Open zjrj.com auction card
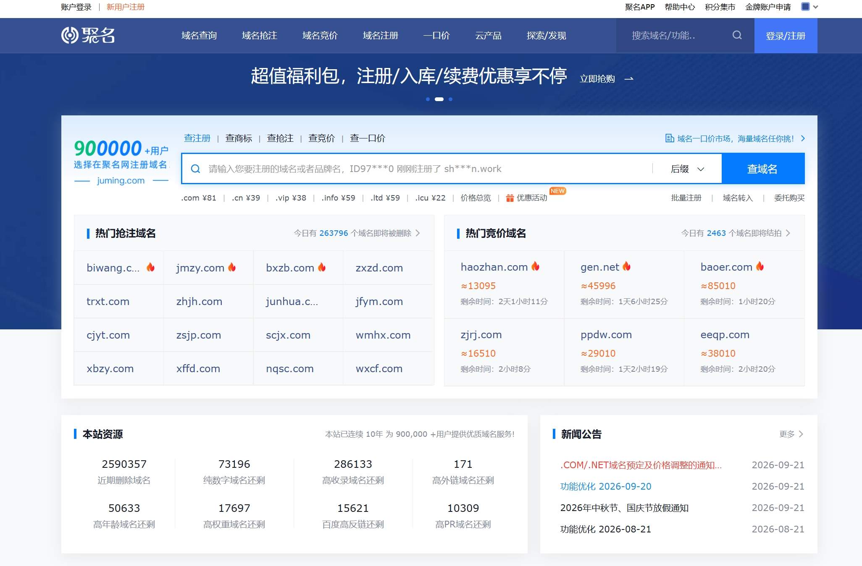Viewport: 862px width, 566px height. click(504, 352)
